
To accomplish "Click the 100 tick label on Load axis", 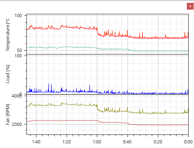I will (x=18, y=56).
